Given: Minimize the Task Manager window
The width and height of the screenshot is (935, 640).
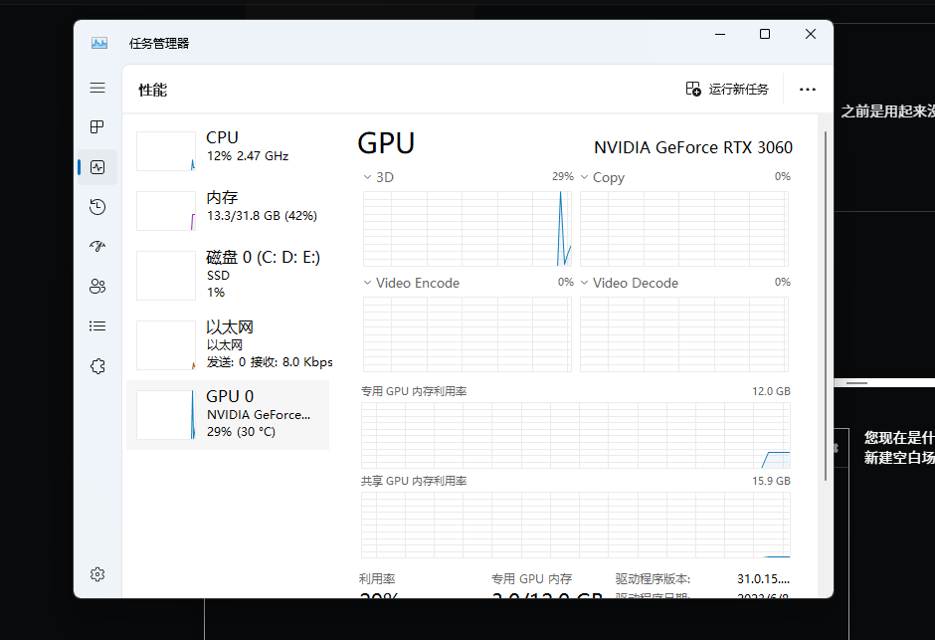Looking at the screenshot, I should click(720, 35).
